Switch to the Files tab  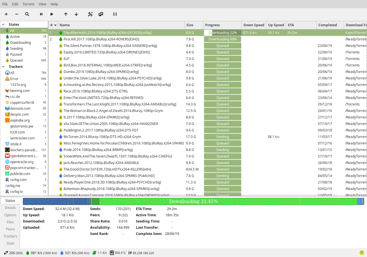(x=10, y=222)
